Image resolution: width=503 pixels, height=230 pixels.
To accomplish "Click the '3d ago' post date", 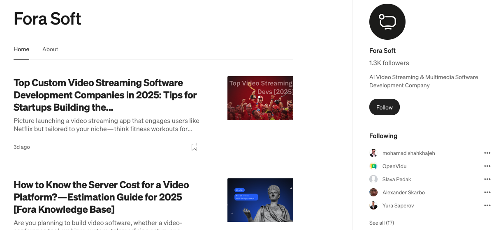I will pyautogui.click(x=22, y=147).
